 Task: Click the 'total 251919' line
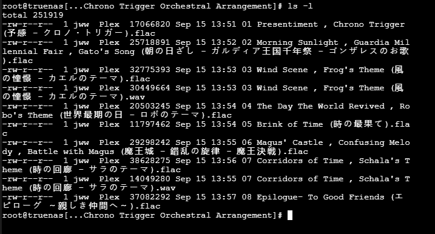33,15
